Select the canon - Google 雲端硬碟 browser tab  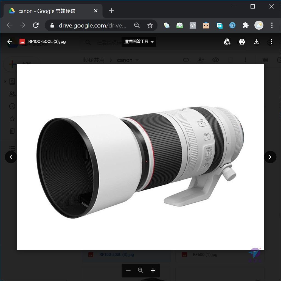pos(53,11)
